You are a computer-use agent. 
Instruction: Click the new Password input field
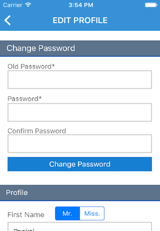80,112
